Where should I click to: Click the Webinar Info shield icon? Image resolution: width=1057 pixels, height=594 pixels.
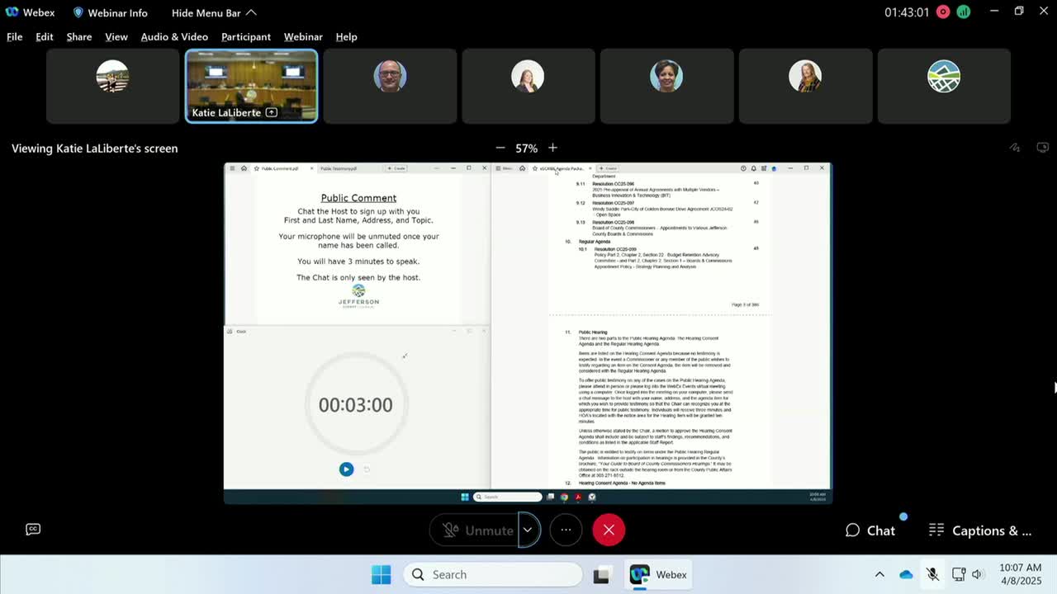[x=78, y=12]
